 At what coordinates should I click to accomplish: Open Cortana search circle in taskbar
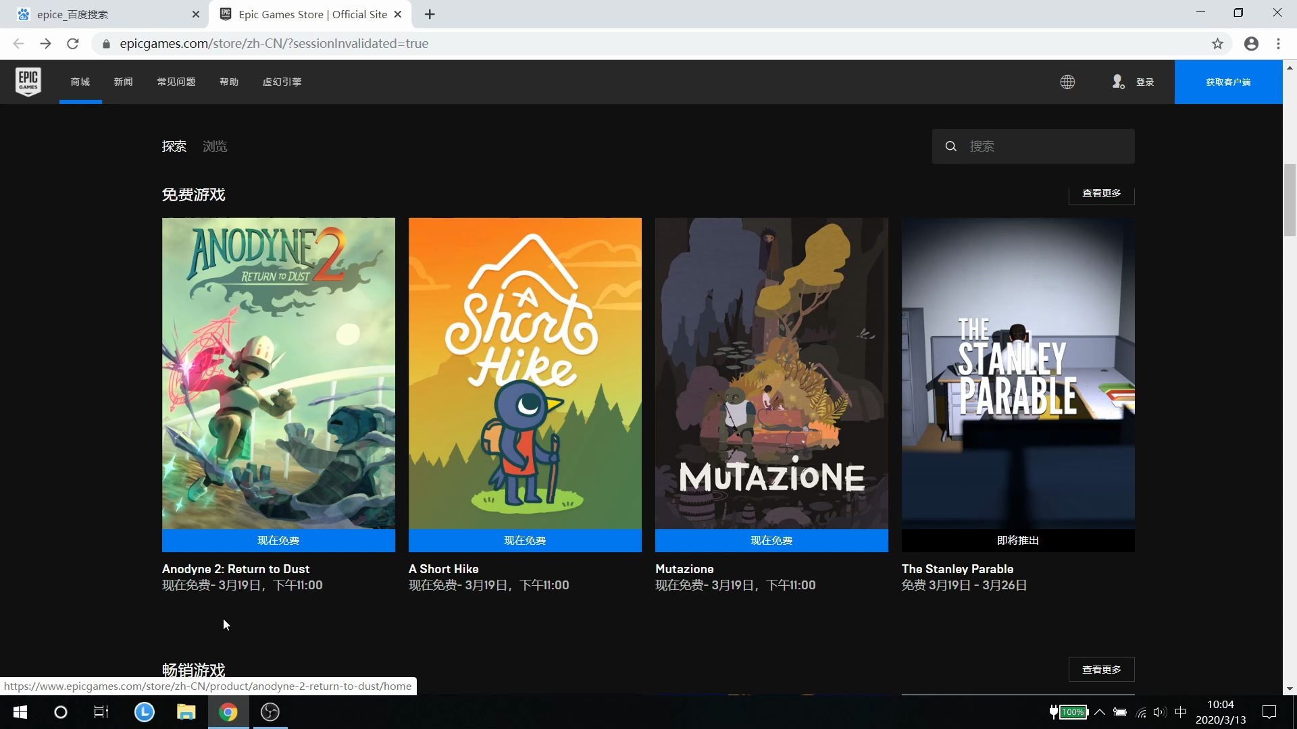point(61,712)
